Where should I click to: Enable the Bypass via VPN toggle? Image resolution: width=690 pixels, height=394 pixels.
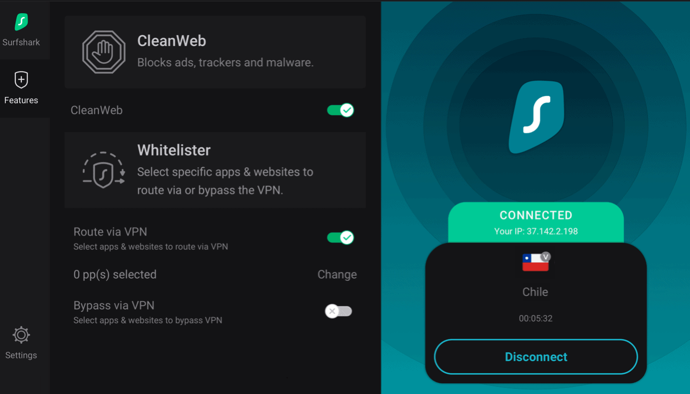(339, 311)
